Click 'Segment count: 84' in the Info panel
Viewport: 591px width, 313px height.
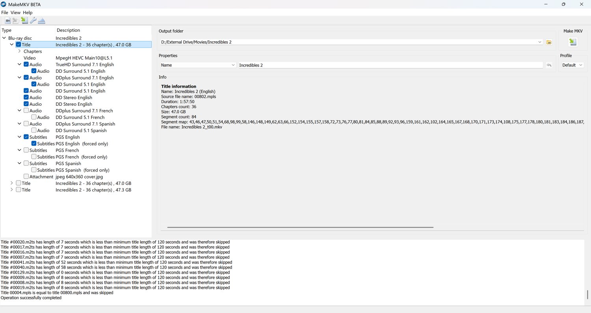click(x=178, y=117)
